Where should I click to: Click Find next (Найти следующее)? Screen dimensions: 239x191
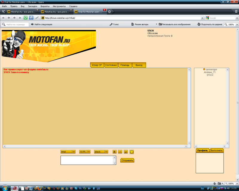tap(42, 24)
